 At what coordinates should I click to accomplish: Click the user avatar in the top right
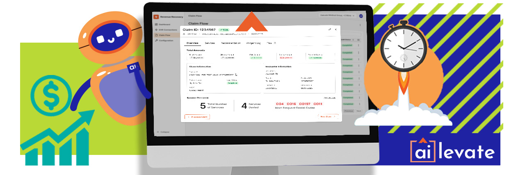[361, 16]
